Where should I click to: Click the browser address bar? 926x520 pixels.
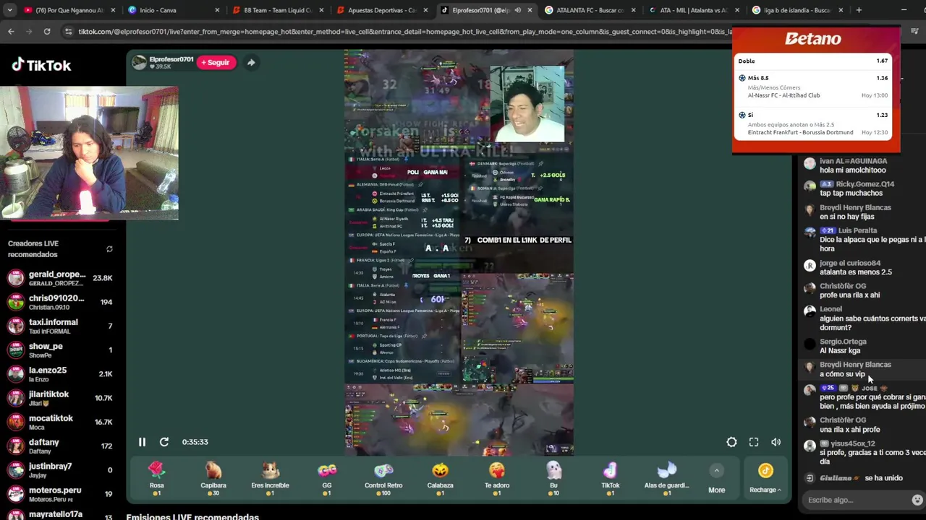[x=405, y=32]
